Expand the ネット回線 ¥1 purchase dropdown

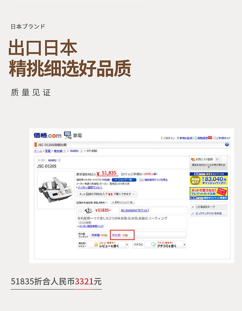click(x=107, y=194)
